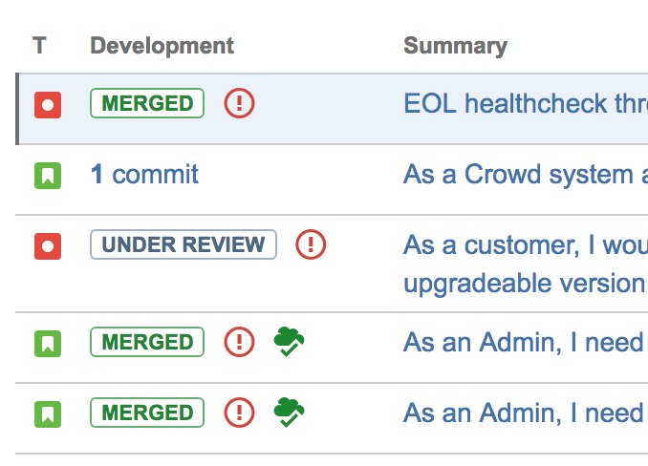The height and width of the screenshot is (466, 648).
Task: Open the MERGED badge in the last row
Action: pyautogui.click(x=147, y=413)
